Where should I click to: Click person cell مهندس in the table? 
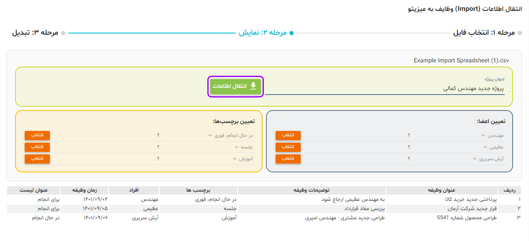(x=150, y=199)
